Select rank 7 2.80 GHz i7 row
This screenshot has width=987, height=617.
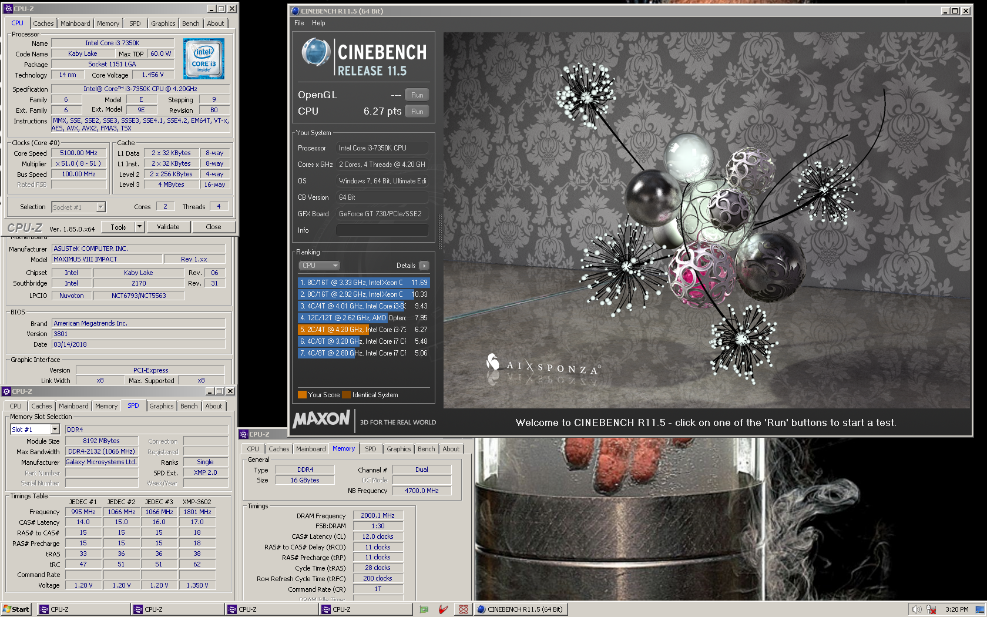(x=364, y=353)
